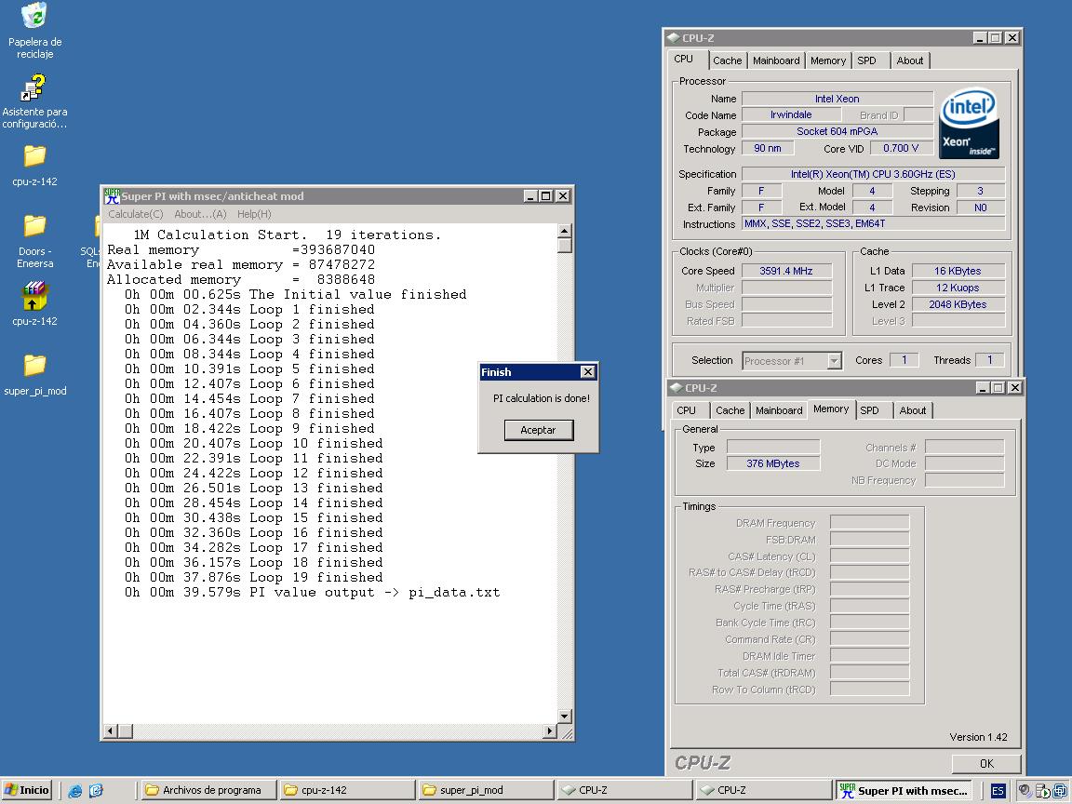Image resolution: width=1072 pixels, height=804 pixels.
Task: Select Cache tab in lower CPU-Z window
Action: [x=730, y=410]
